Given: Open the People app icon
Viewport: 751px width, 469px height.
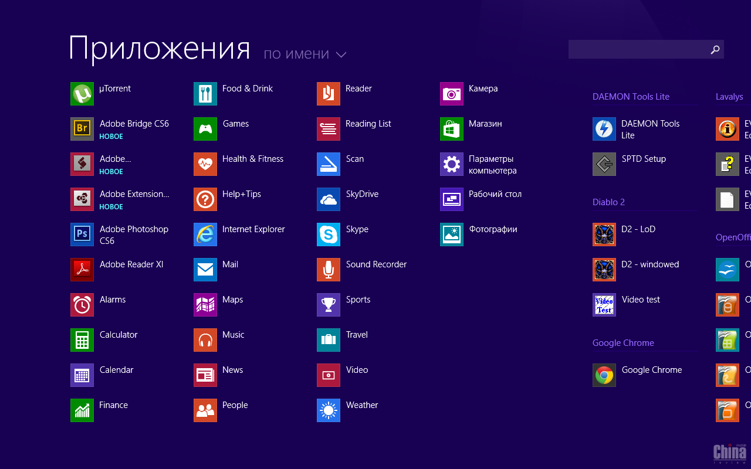Looking at the screenshot, I should point(205,410).
